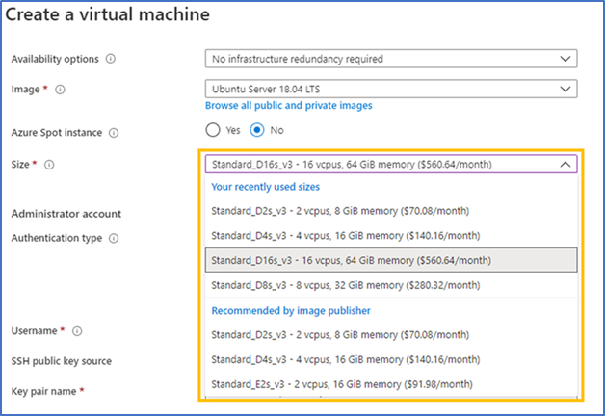Screen dimensions: 605x416
Task: Click info icon next to Size label
Action: [49, 165]
